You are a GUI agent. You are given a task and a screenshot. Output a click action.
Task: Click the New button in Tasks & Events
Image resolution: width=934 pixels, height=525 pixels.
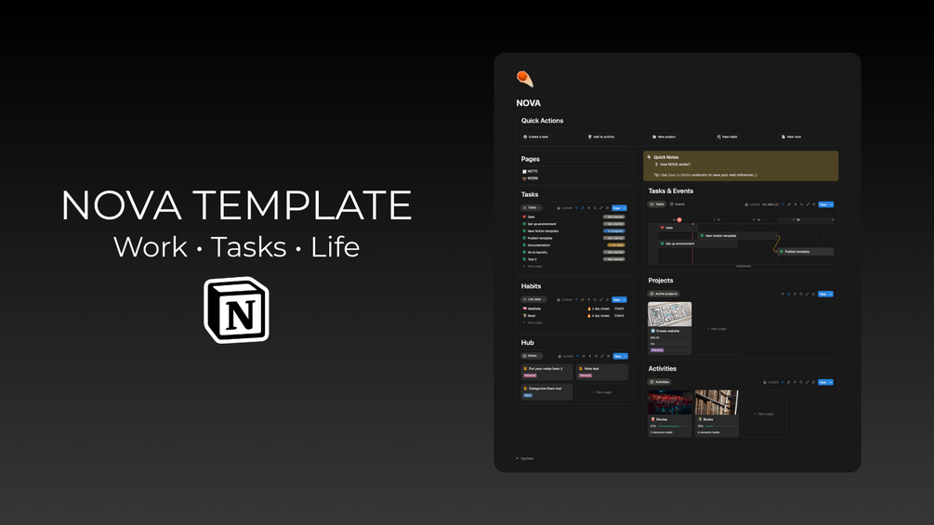pyautogui.click(x=823, y=204)
